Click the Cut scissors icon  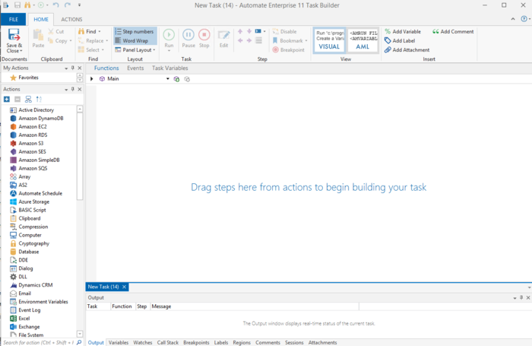pyautogui.click(x=51, y=31)
